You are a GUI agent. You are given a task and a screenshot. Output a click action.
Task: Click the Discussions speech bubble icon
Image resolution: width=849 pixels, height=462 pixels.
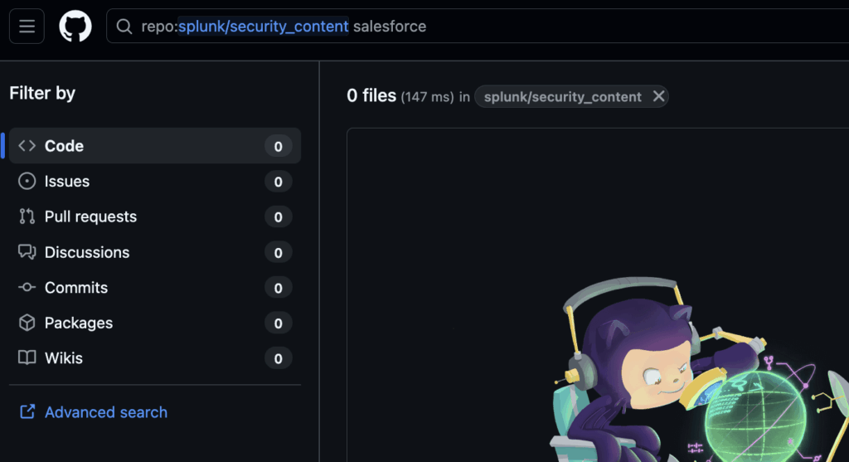coord(27,252)
